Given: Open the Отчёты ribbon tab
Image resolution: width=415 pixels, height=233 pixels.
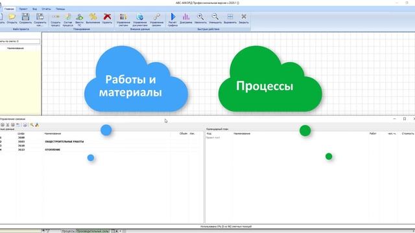Looking at the screenshot, I should click(46, 9).
